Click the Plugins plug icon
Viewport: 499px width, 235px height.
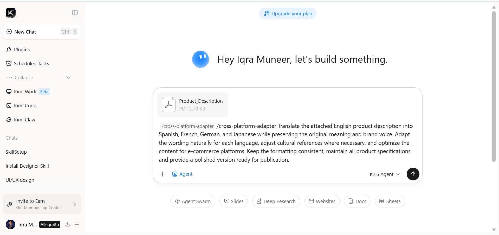coord(9,49)
